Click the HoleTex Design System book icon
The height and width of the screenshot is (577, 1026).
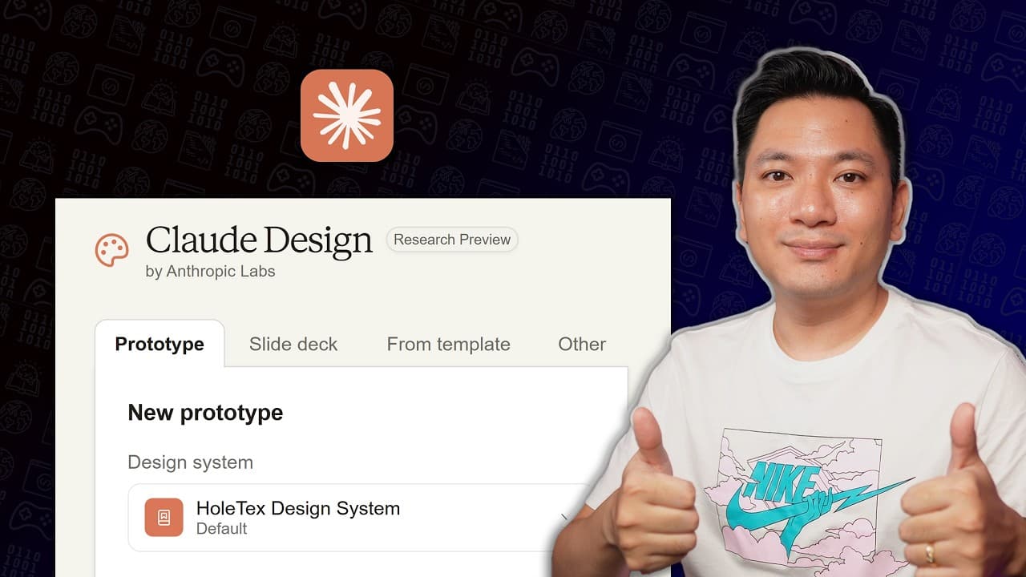(x=164, y=518)
